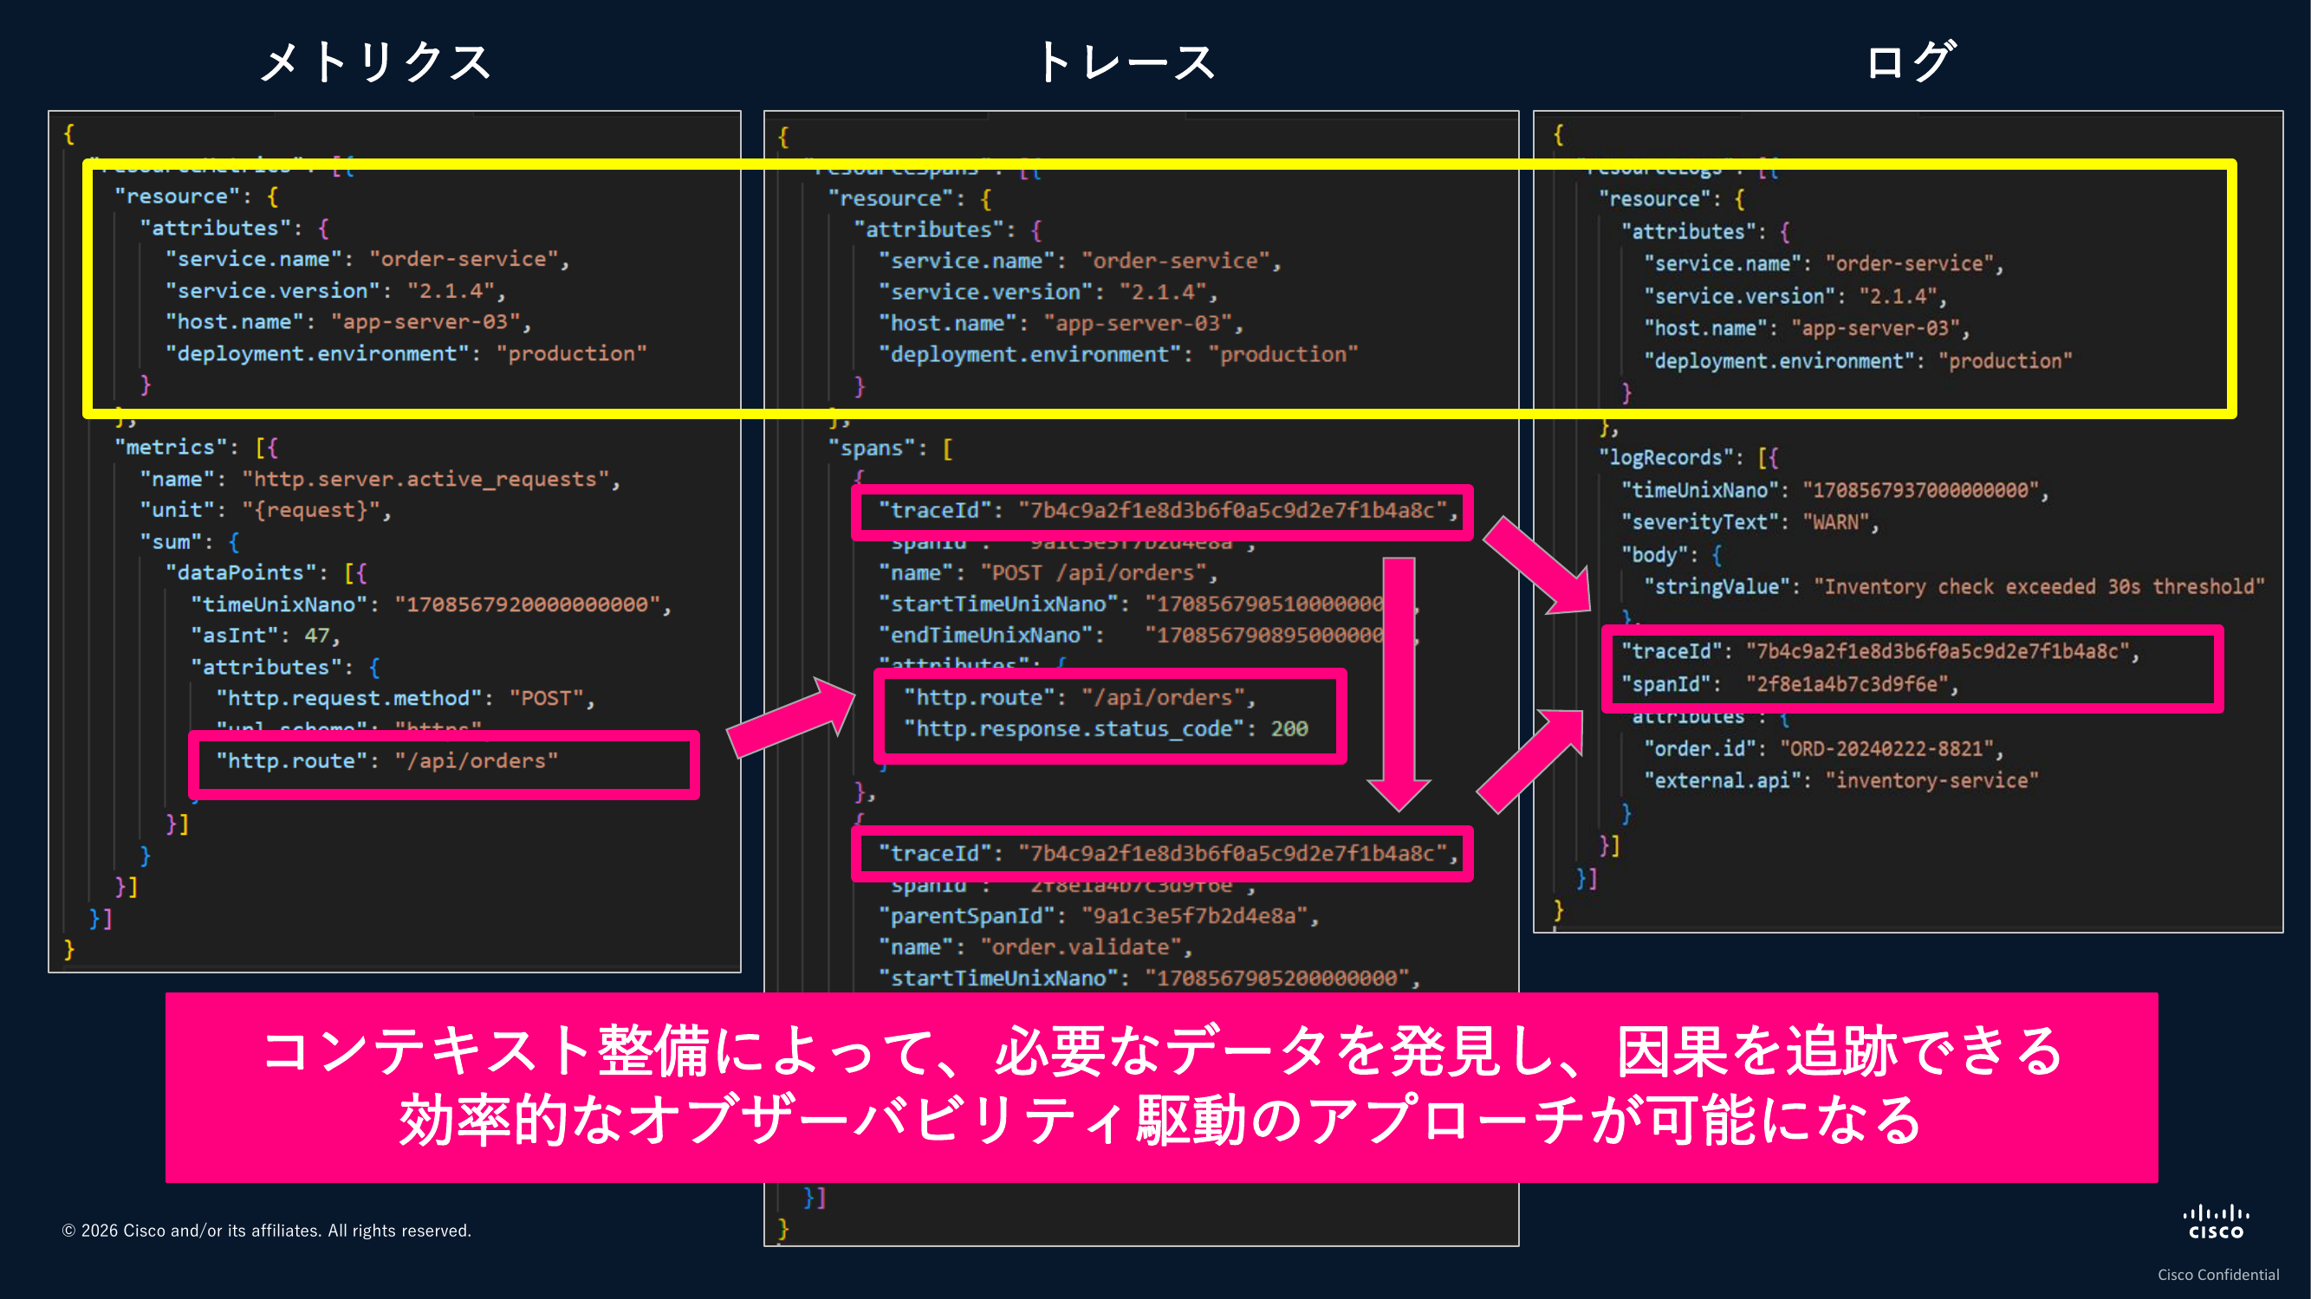The image size is (2311, 1299).
Task: Click the メトリクス heading
Action: 375,62
